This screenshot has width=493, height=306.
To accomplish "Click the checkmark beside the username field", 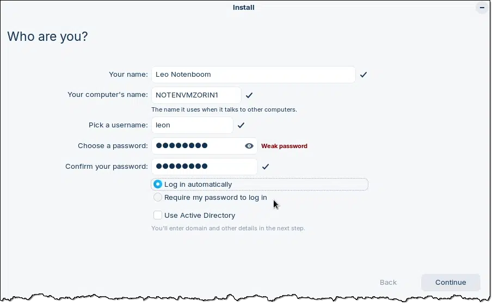I will (x=241, y=125).
